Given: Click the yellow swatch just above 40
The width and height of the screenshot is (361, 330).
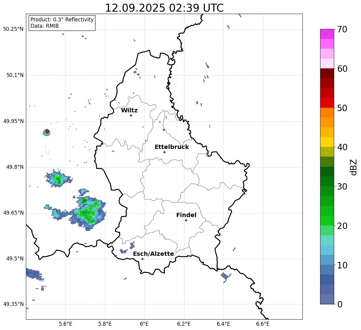Looking at the screenshot, I should 327,142.
